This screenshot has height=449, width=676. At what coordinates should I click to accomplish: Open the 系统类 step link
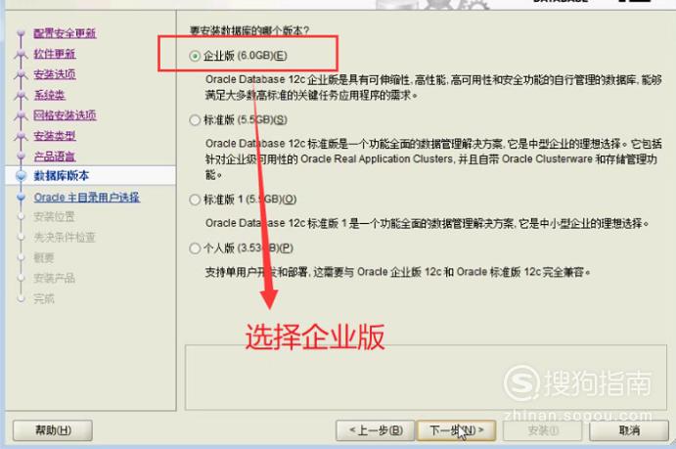[49, 95]
